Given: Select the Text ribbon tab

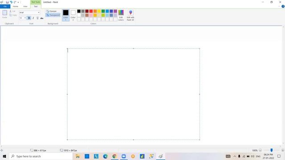Looking at the screenshot, I should pyautogui.click(x=36, y=6).
